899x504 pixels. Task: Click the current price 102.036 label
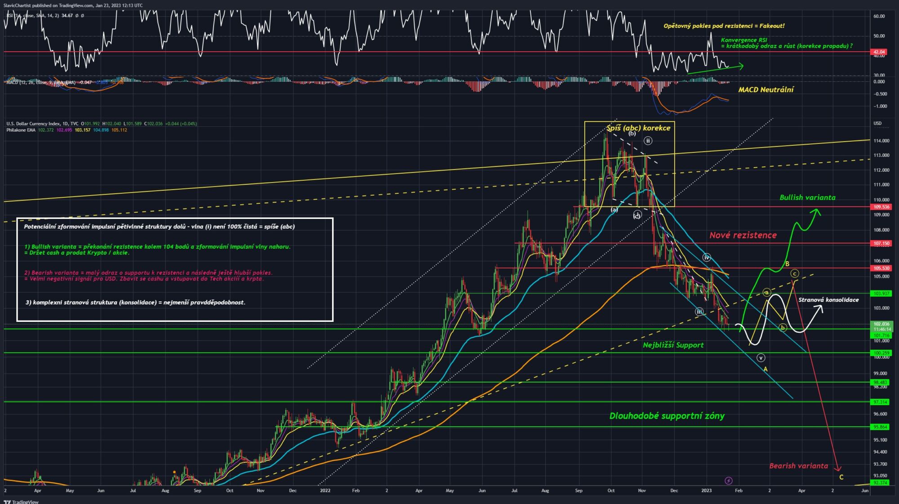pos(881,324)
